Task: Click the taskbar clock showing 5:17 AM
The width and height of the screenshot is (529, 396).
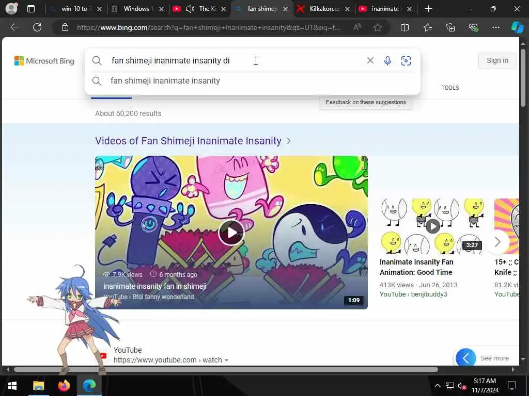Action: coord(485,386)
